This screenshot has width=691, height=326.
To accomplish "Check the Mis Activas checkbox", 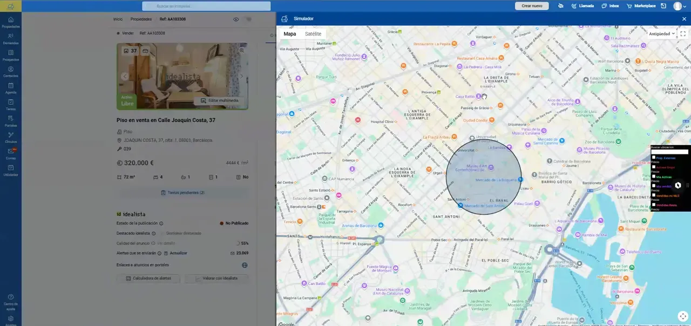I will (654, 176).
